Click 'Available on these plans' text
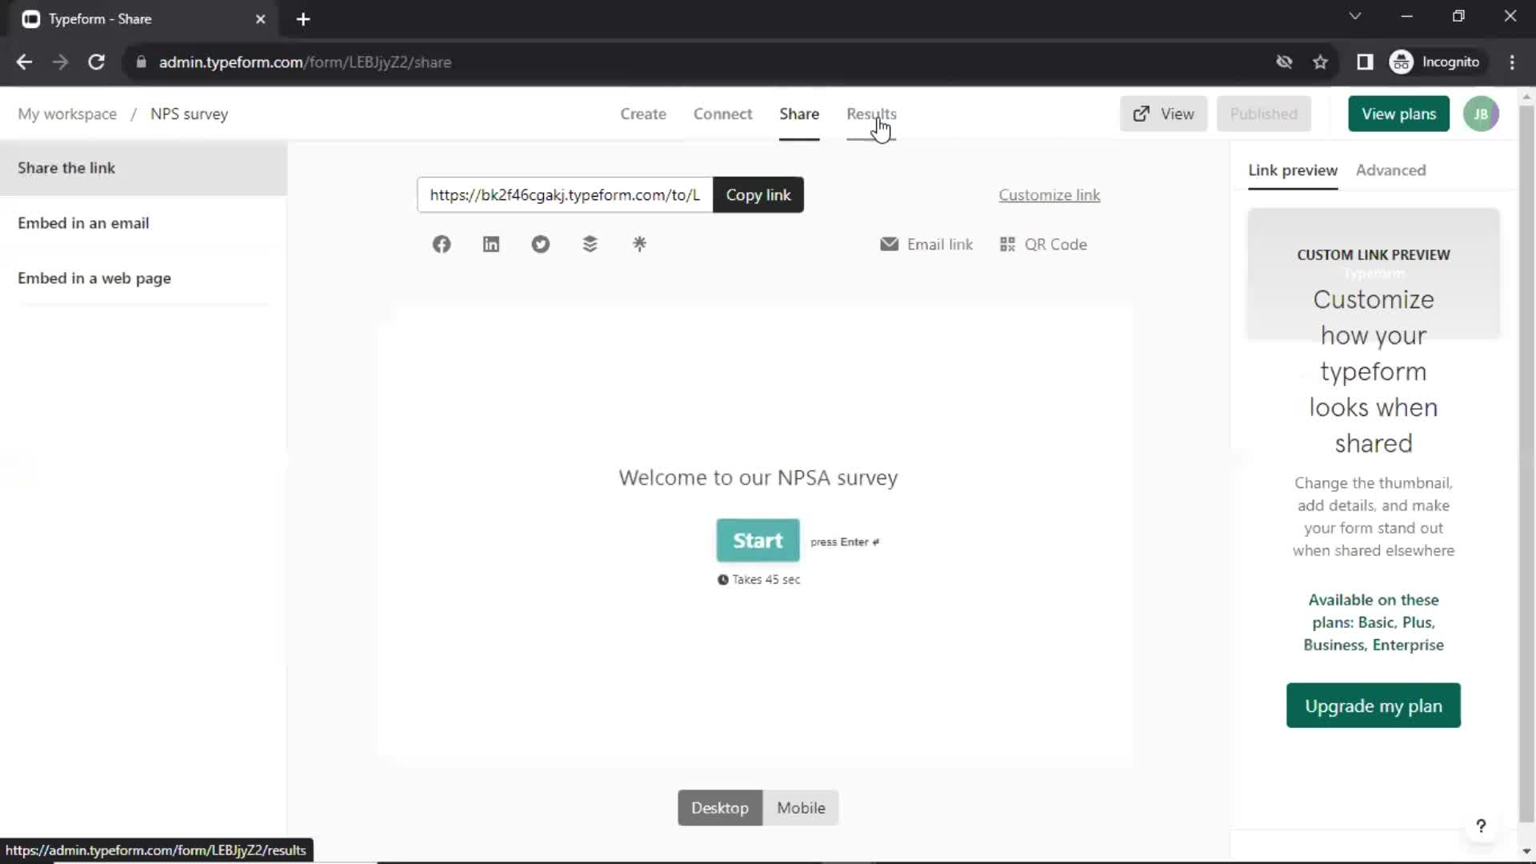The image size is (1536, 864). click(1373, 622)
